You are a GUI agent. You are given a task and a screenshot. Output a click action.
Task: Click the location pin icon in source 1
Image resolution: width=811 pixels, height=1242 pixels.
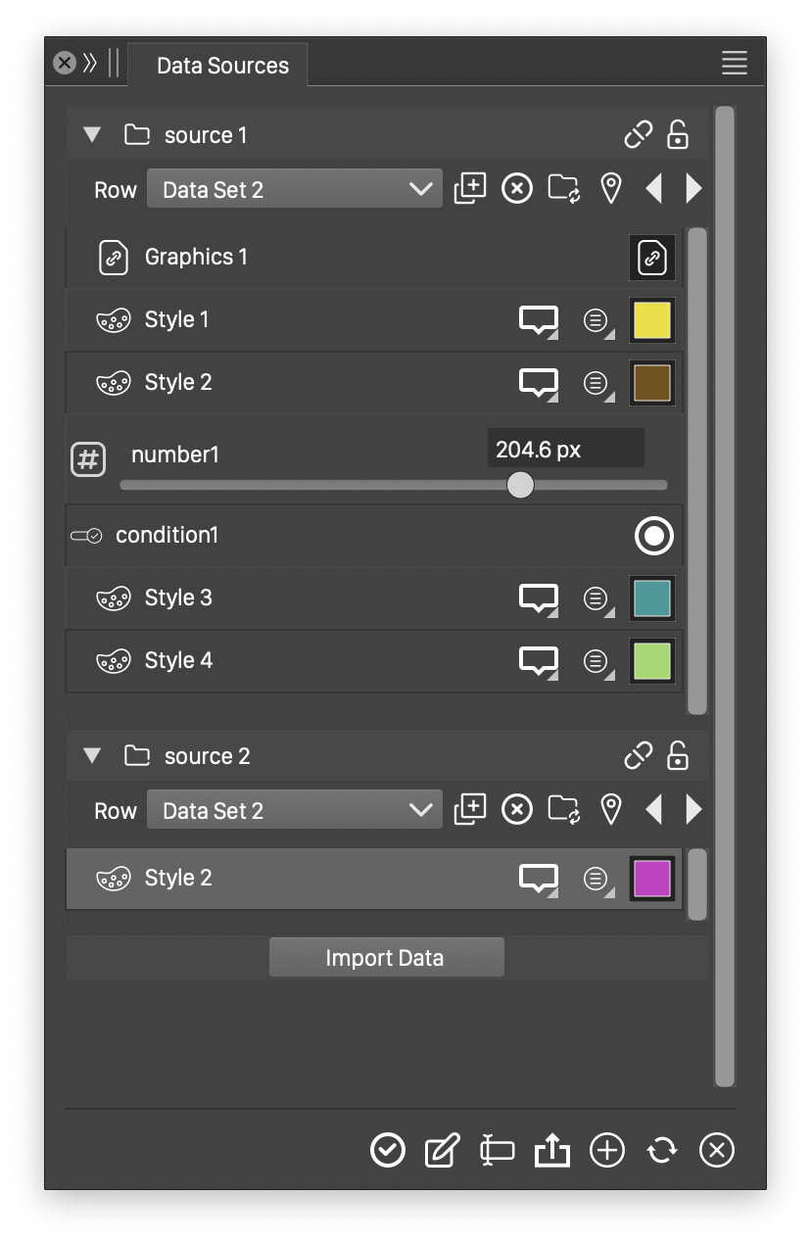click(611, 188)
